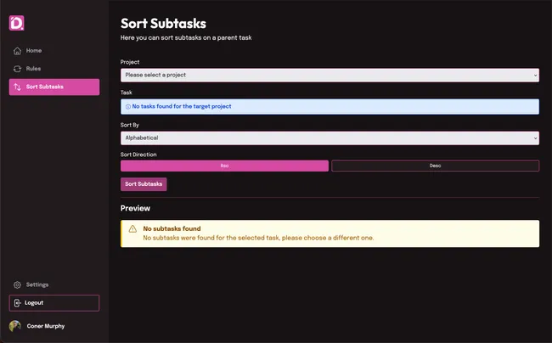The width and height of the screenshot is (552, 343).
Task: Click the Sort Subtasks page title
Action: coord(163,24)
